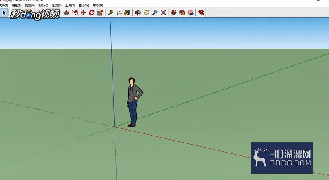This screenshot has width=329, height=180.
Task: Open the 3D Warehouse icon
Action: pyautogui.click(x=174, y=12)
